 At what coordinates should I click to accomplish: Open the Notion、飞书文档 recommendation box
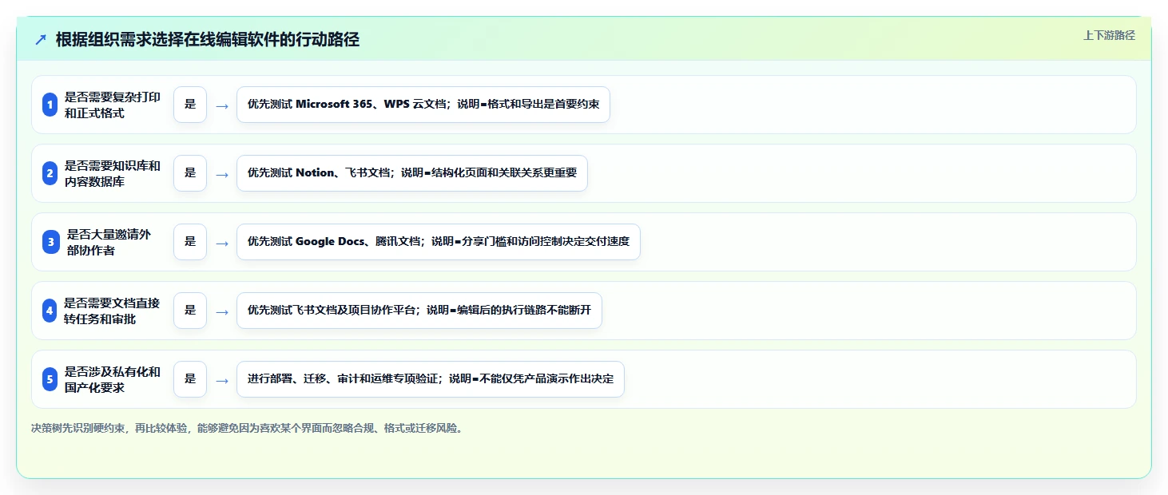pos(412,173)
